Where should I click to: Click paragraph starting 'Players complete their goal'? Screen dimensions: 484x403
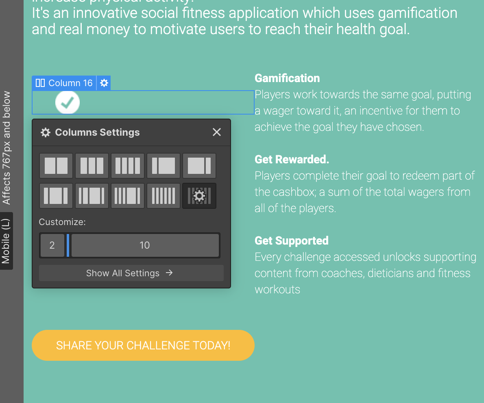(x=364, y=192)
